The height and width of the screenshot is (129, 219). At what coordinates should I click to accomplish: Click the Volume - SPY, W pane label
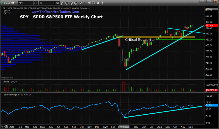point(10,82)
